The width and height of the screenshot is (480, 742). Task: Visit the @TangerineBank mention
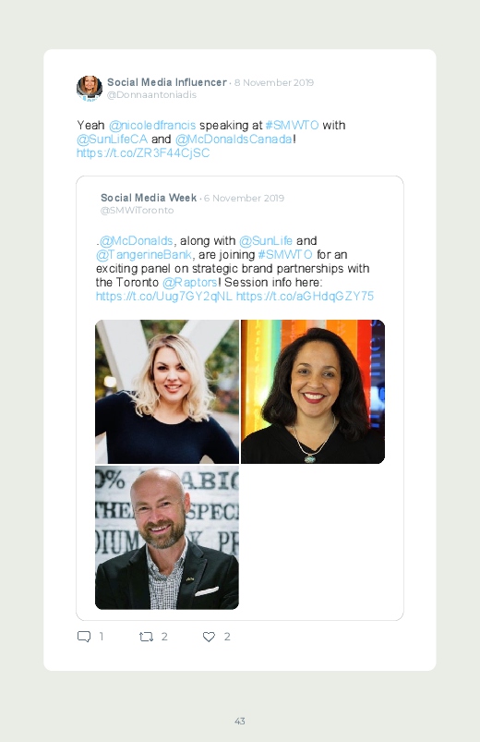coord(144,255)
